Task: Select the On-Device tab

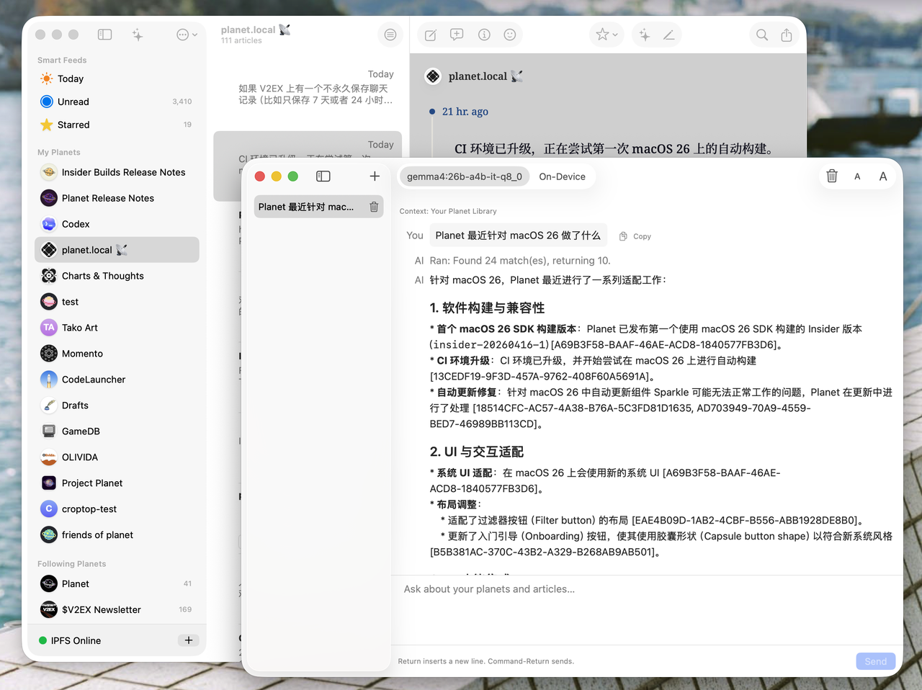Action: pyautogui.click(x=562, y=176)
